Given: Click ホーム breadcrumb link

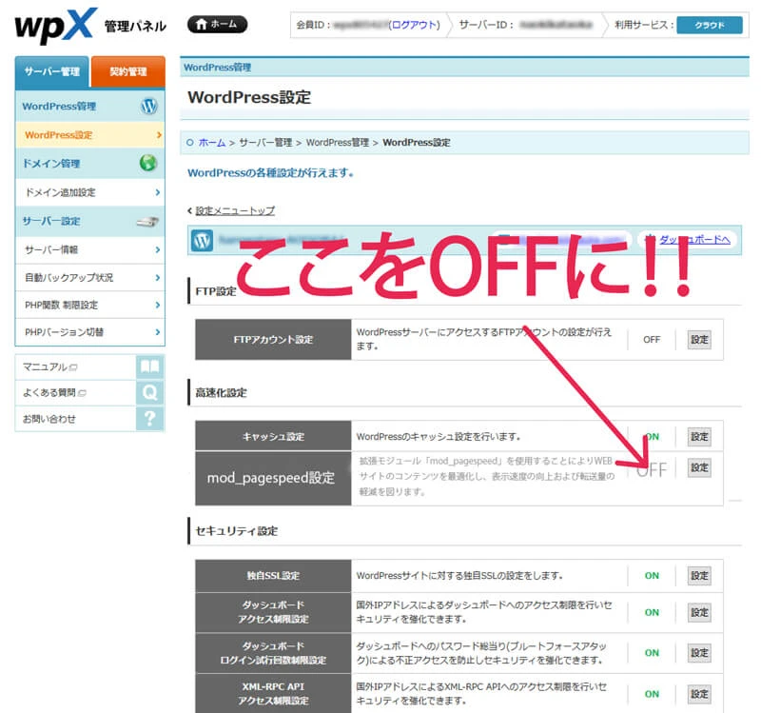Looking at the screenshot, I should pyautogui.click(x=212, y=142).
